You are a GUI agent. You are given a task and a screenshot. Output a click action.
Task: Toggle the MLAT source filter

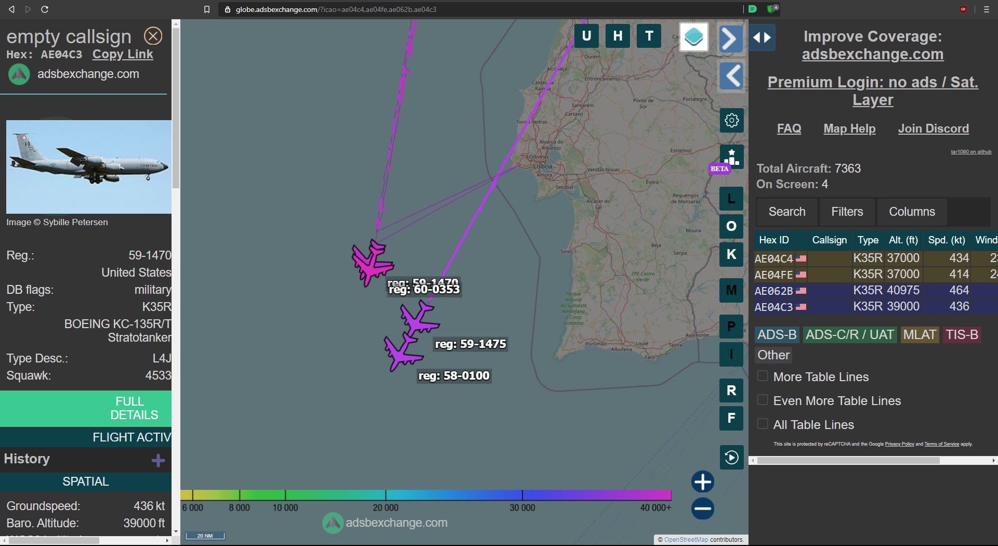pyautogui.click(x=920, y=334)
